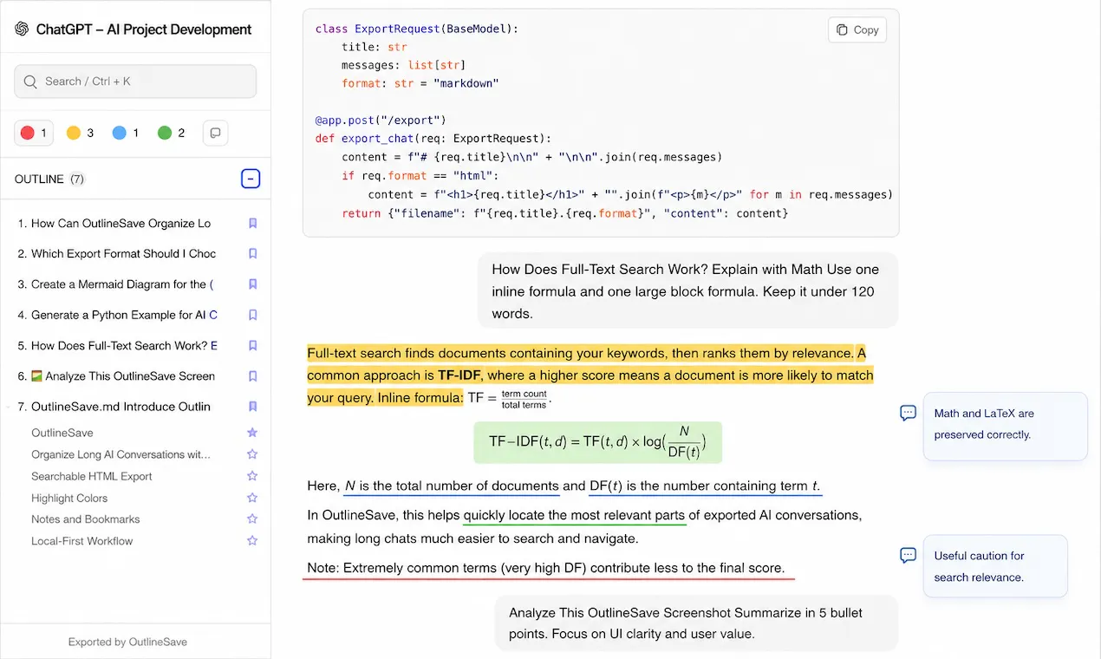
Task: Click the 'class ExportRequest(BaseModel):' code line
Action: tap(417, 29)
